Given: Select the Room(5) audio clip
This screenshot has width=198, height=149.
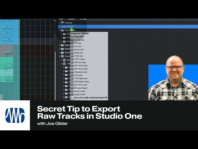Looking at the screenshot, I should pyautogui.click(x=9, y=41).
